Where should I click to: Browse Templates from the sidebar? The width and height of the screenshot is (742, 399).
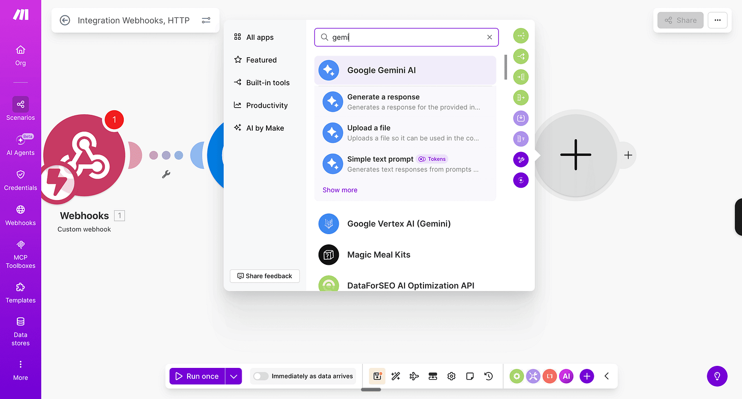pyautogui.click(x=20, y=293)
